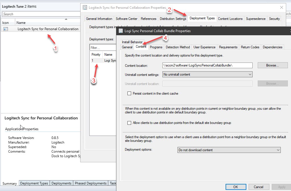Image resolution: width=291 pixels, height=191 pixels.
Task: Click the Content location path field
Action: tap(207, 65)
